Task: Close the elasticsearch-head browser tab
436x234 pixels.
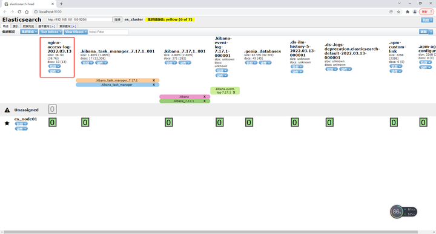Action: click(53, 4)
